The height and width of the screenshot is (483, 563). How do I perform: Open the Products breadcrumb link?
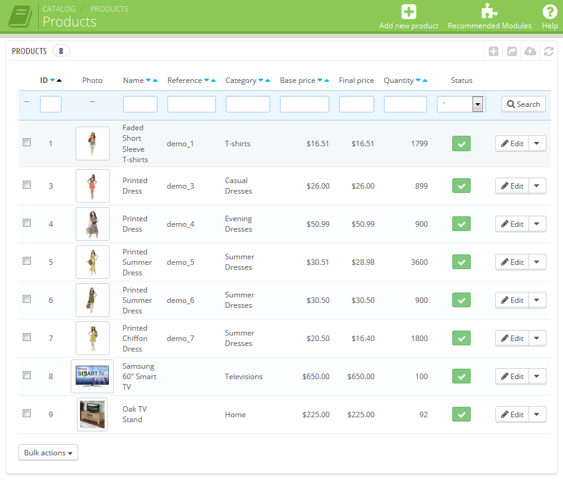pyautogui.click(x=109, y=9)
